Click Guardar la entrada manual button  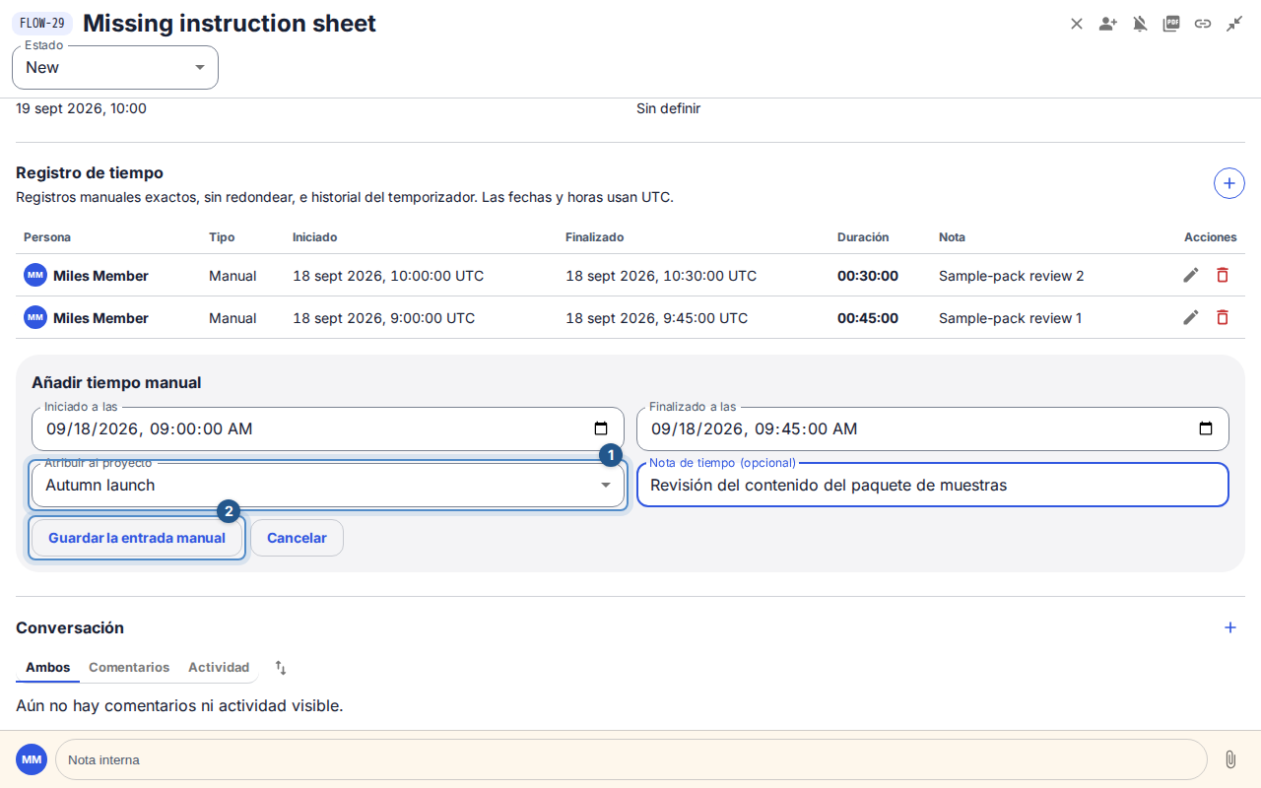coord(137,538)
